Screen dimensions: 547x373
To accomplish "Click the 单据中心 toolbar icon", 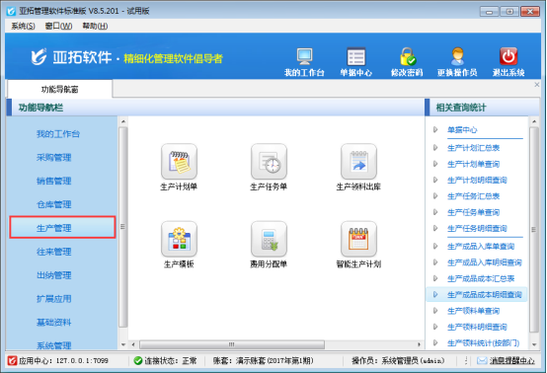I will pyautogui.click(x=356, y=56).
